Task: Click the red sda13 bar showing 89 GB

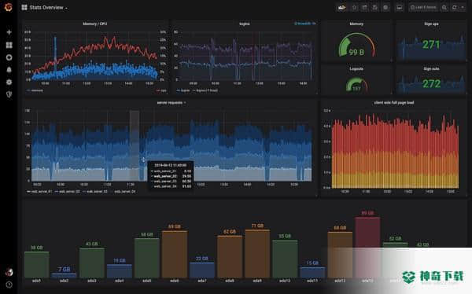Action: [367, 248]
